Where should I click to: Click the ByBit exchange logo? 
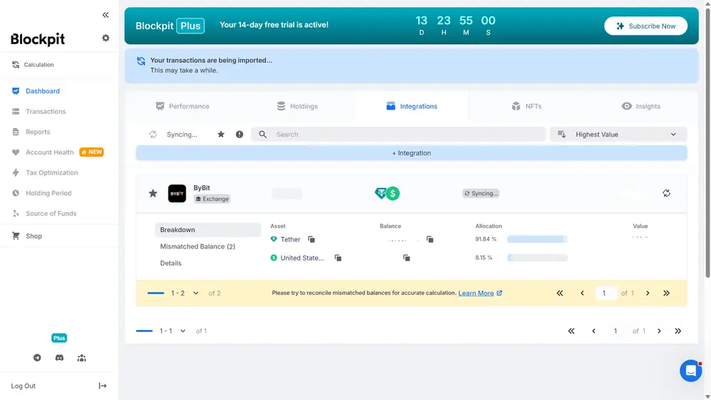pos(177,194)
